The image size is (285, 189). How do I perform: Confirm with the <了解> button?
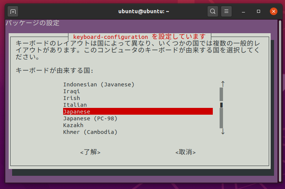pos(90,152)
